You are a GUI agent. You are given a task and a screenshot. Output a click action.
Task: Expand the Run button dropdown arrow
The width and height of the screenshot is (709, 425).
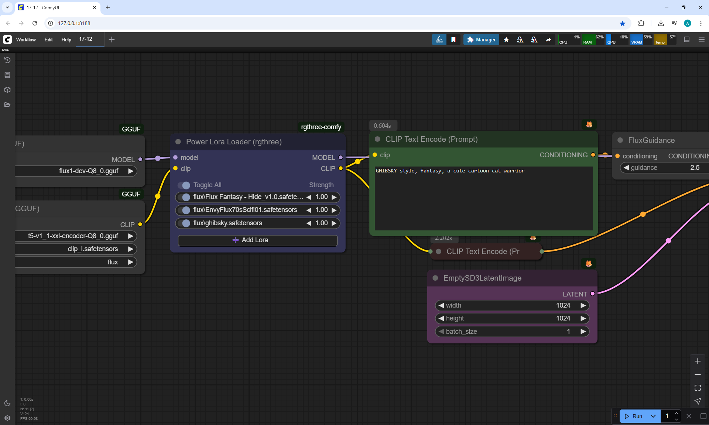click(x=653, y=416)
